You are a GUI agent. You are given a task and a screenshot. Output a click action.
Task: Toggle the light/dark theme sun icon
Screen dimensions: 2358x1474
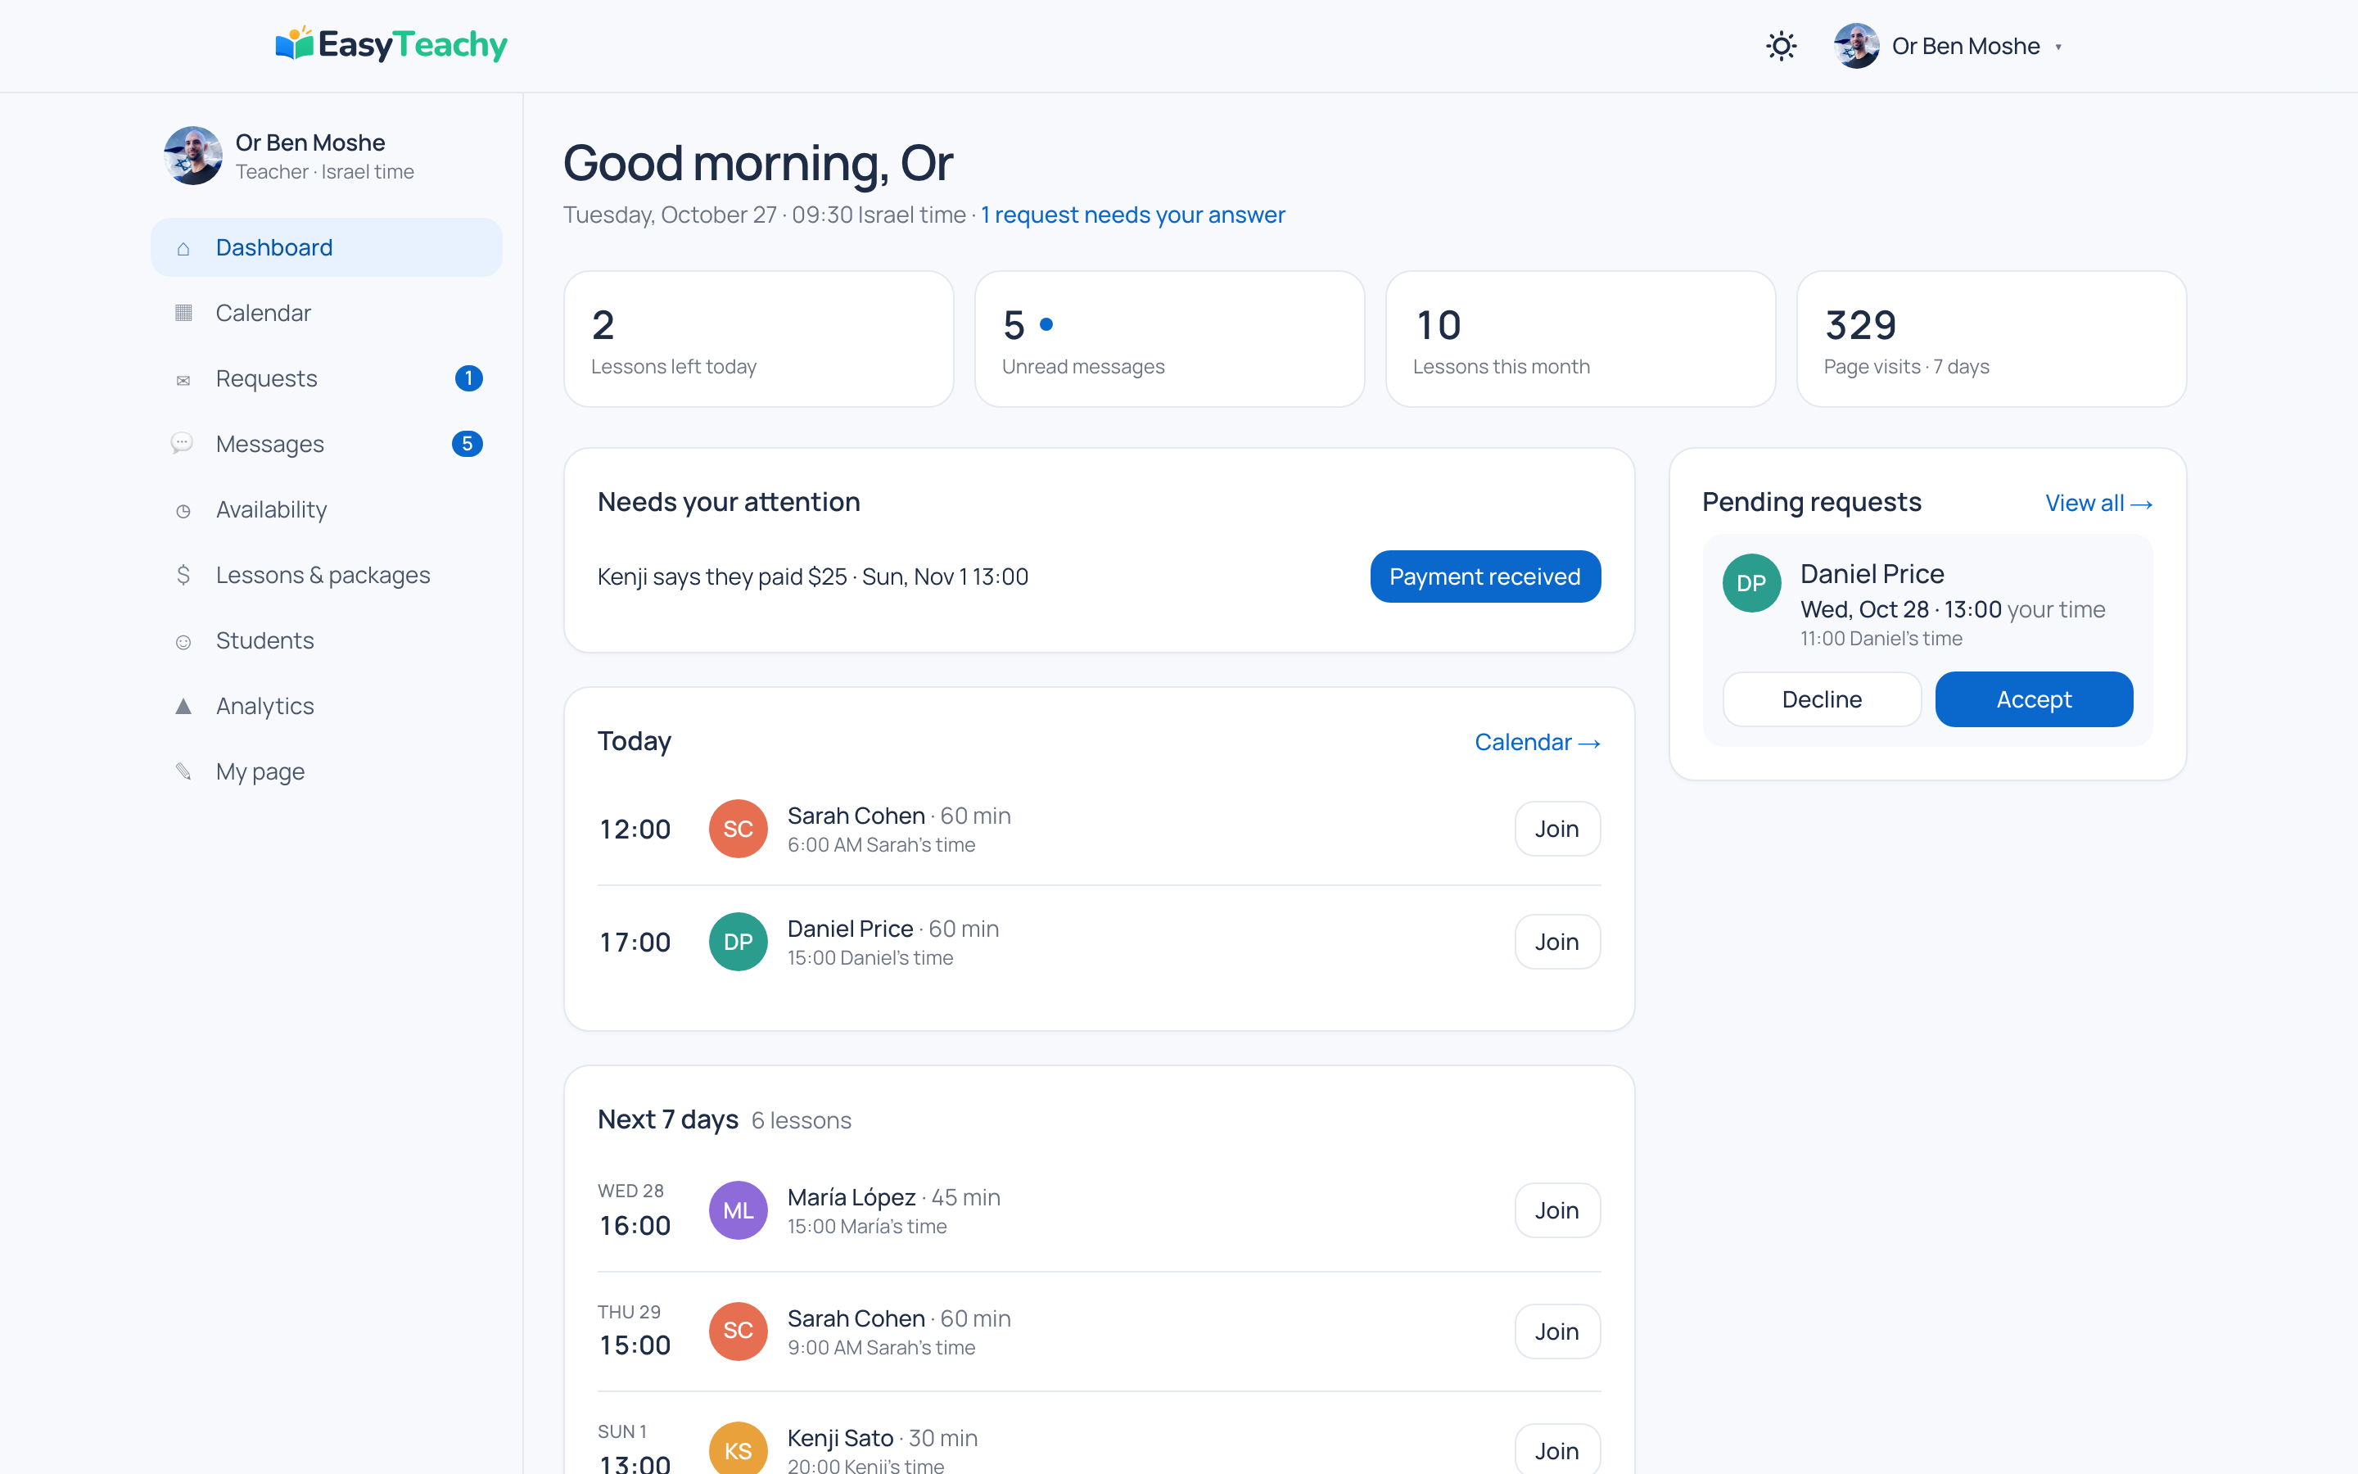[1781, 46]
